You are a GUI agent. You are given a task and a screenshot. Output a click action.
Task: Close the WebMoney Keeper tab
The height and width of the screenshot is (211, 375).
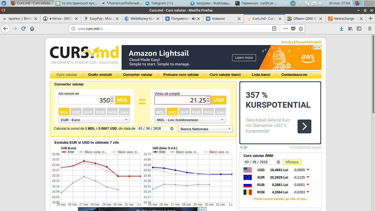click(x=158, y=19)
